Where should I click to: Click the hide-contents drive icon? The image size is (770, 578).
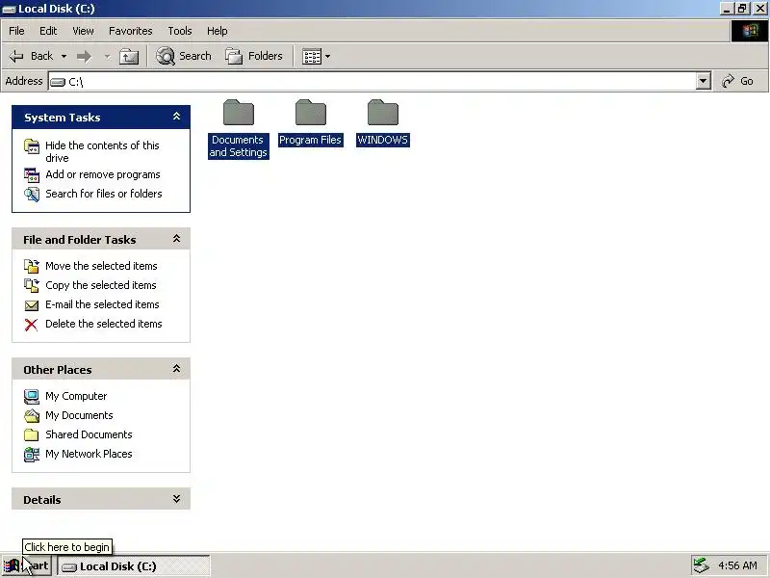click(32, 146)
